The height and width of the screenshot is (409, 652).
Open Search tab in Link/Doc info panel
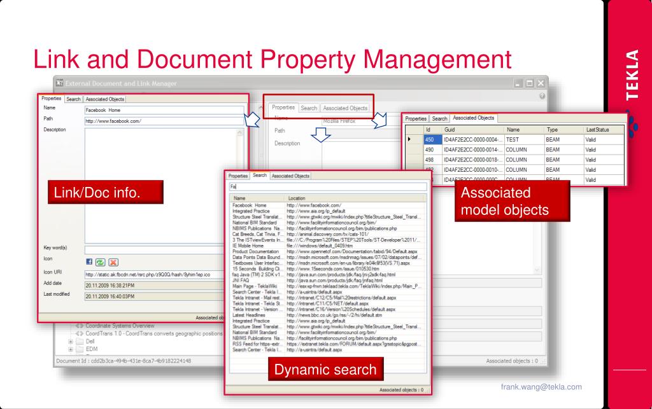click(74, 99)
